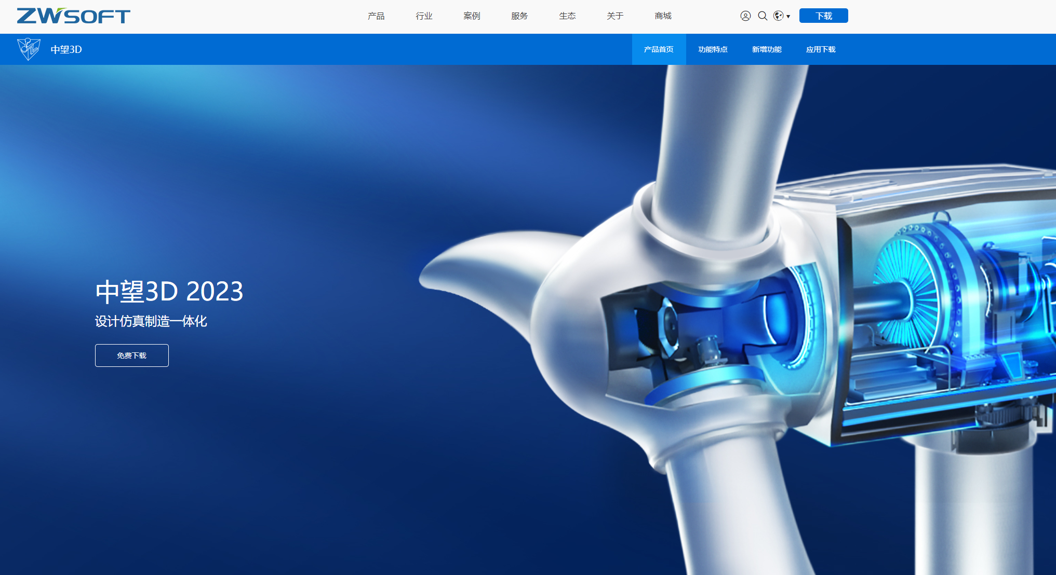Open the 关于 menu
This screenshot has width=1056, height=575.
[615, 16]
